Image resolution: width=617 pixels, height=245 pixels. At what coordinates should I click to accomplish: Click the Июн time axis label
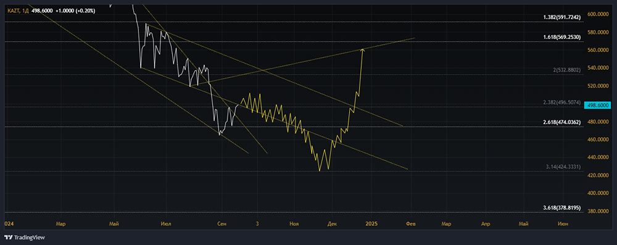click(x=563, y=224)
